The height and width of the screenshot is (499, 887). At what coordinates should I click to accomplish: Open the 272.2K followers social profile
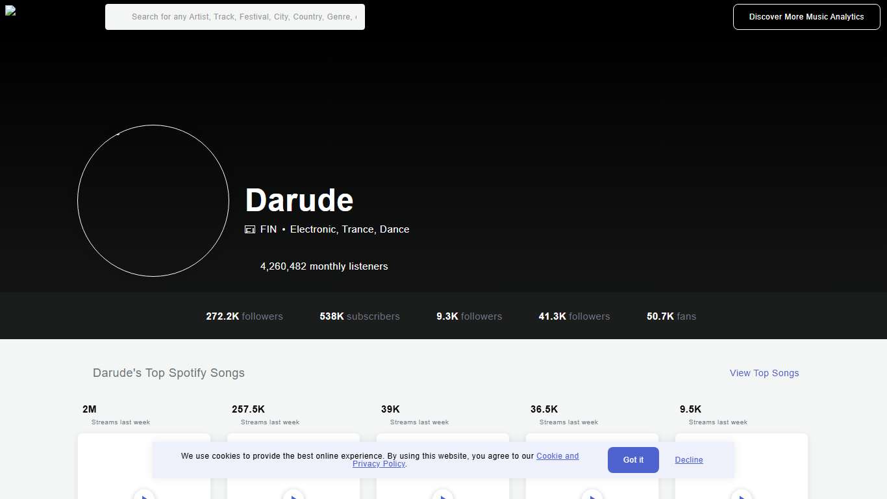[244, 316]
